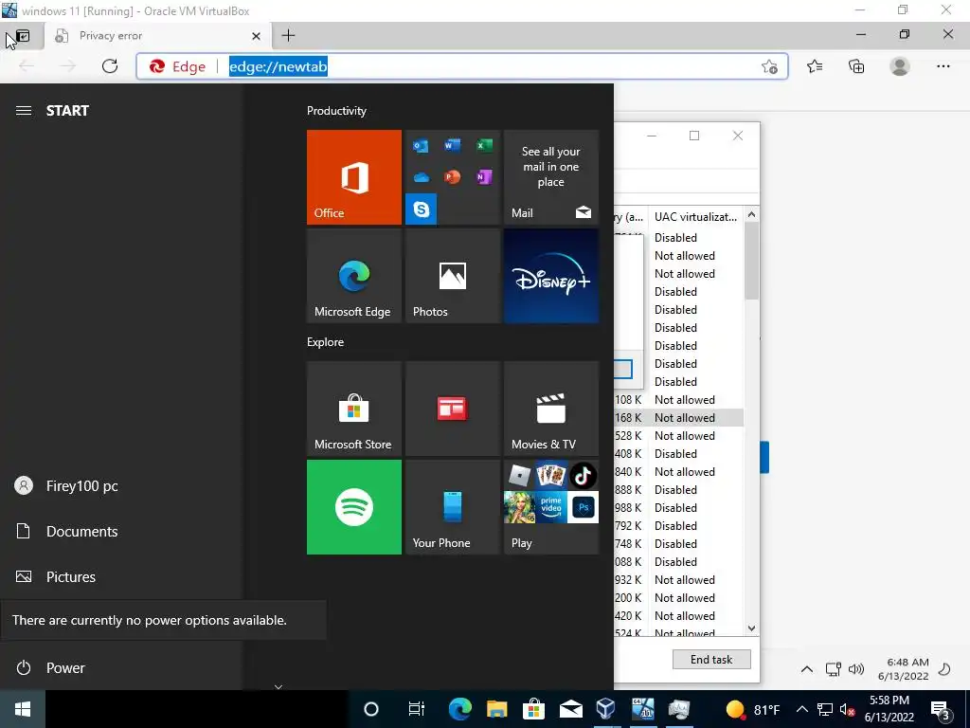This screenshot has height=728, width=970.
Task: Open the Microsoft Edge Start menu tile
Action: 354,276
